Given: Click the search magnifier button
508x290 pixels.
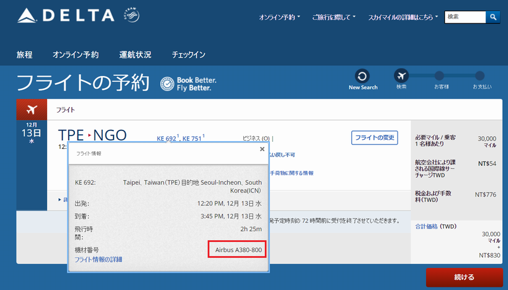Looking at the screenshot, I should point(493,17).
